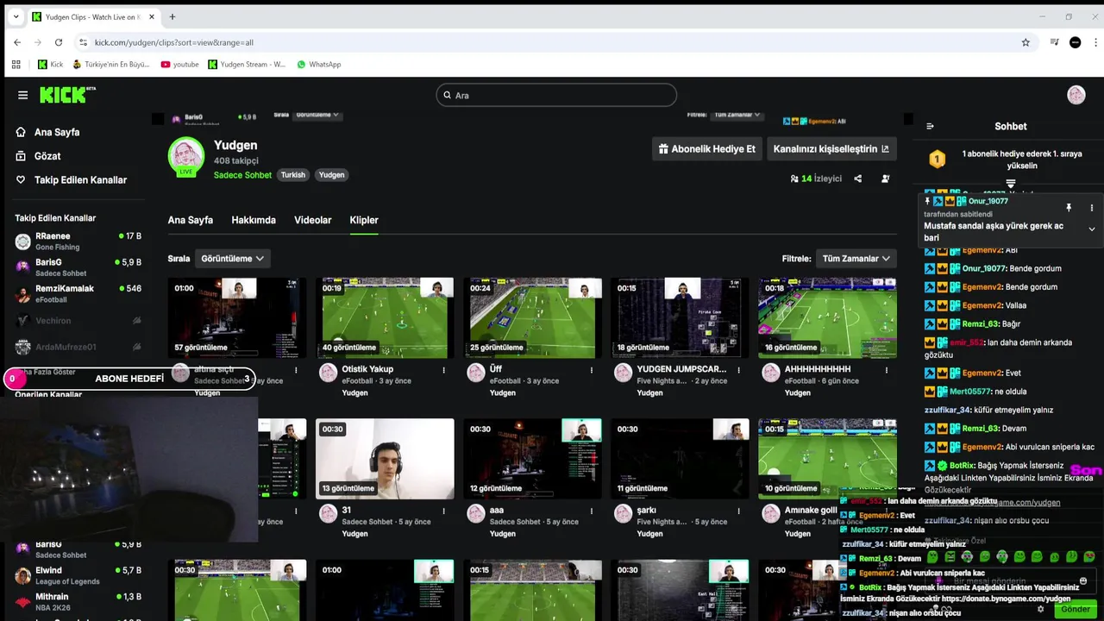Image resolution: width=1104 pixels, height=621 pixels.
Task: Play the 57 görüntüleme clip thumbnail
Action: pos(237,317)
